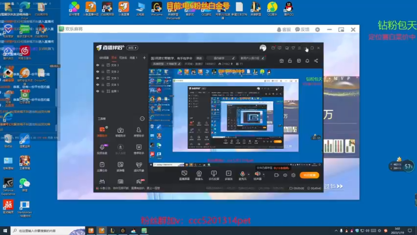Switch to the 场景 1 tab
This screenshot has width=417, height=235.
pyautogui.click(x=133, y=57)
